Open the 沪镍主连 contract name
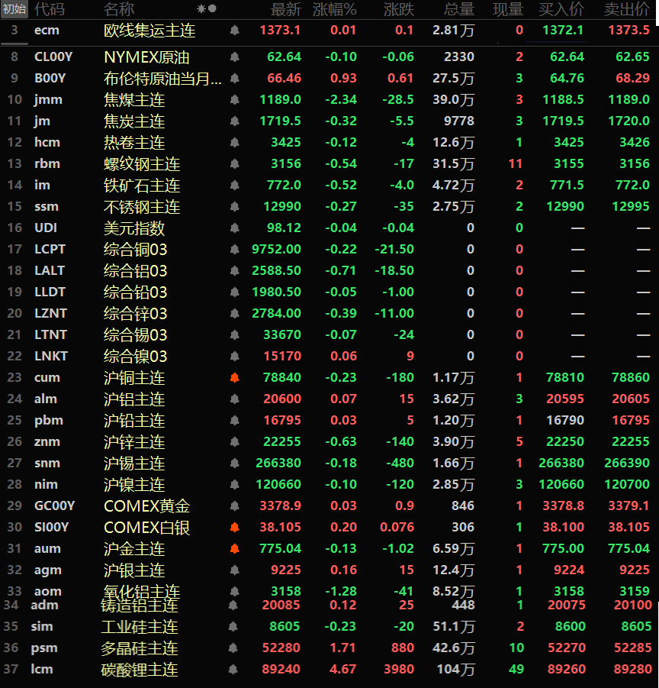 [x=134, y=485]
